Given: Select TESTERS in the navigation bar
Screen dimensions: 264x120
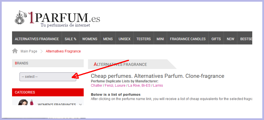Looking at the screenshot, I should pos(144,39).
